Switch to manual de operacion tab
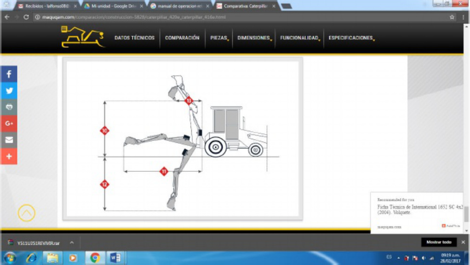 [179, 6]
